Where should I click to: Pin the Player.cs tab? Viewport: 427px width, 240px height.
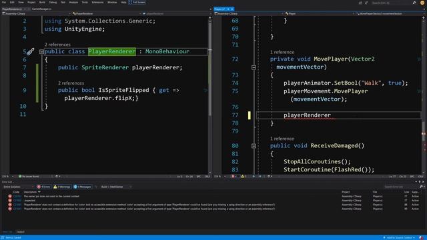[228, 9]
